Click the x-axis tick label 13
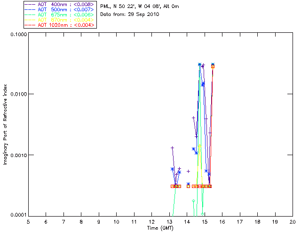 tap(169, 222)
